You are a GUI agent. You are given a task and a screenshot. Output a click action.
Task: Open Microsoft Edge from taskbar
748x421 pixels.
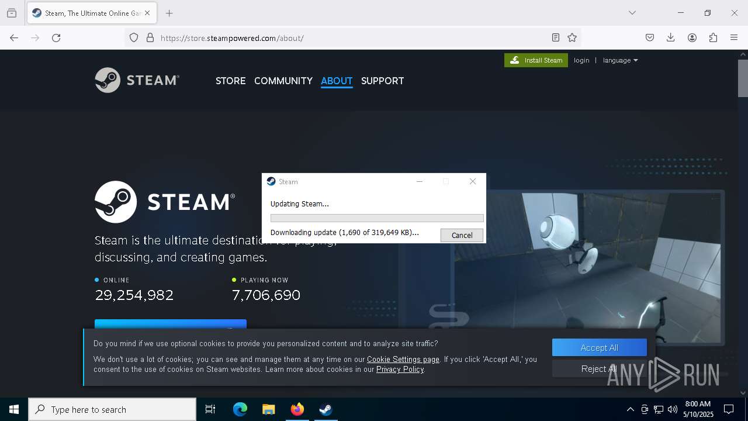(240, 409)
